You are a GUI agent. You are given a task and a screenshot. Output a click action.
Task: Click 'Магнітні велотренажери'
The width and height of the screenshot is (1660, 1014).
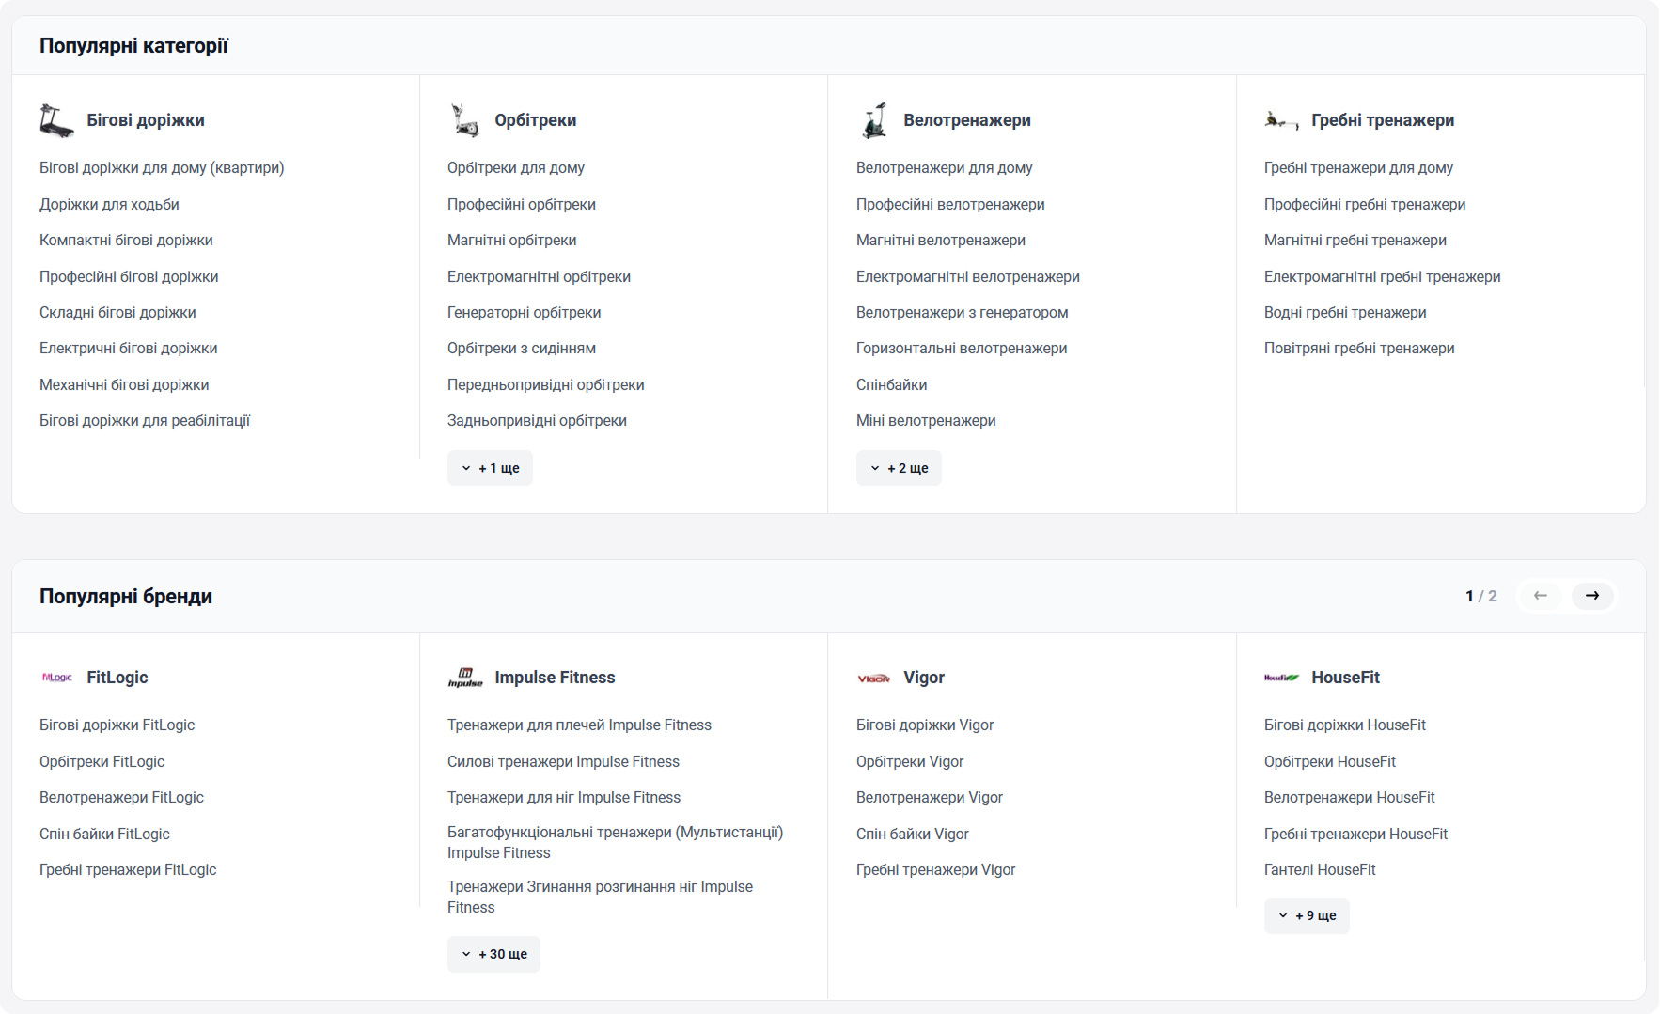coord(941,241)
